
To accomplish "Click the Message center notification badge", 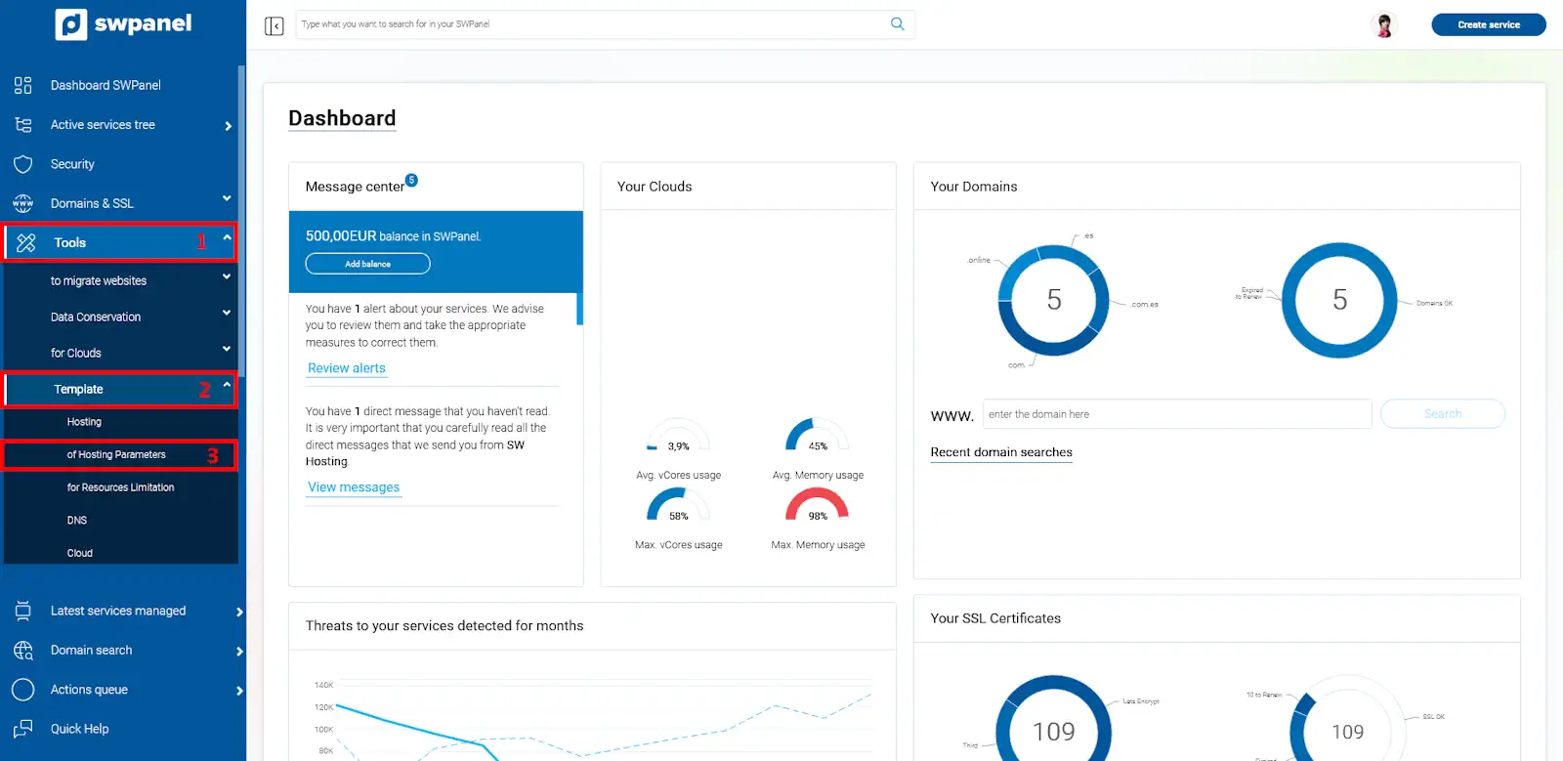I will 411,180.
